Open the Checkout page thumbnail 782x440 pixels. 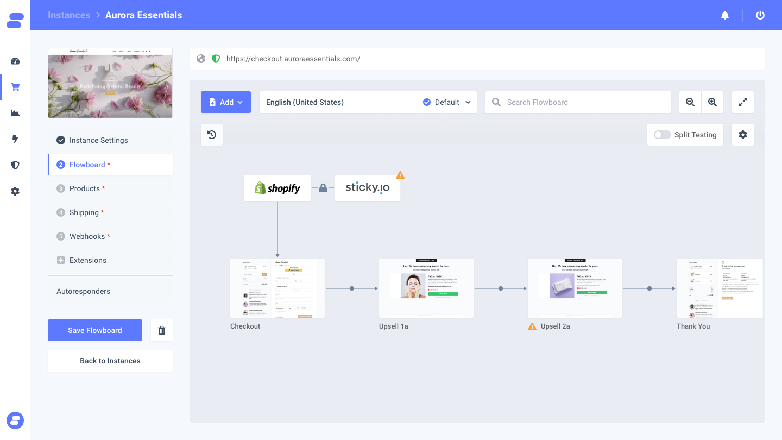[278, 288]
